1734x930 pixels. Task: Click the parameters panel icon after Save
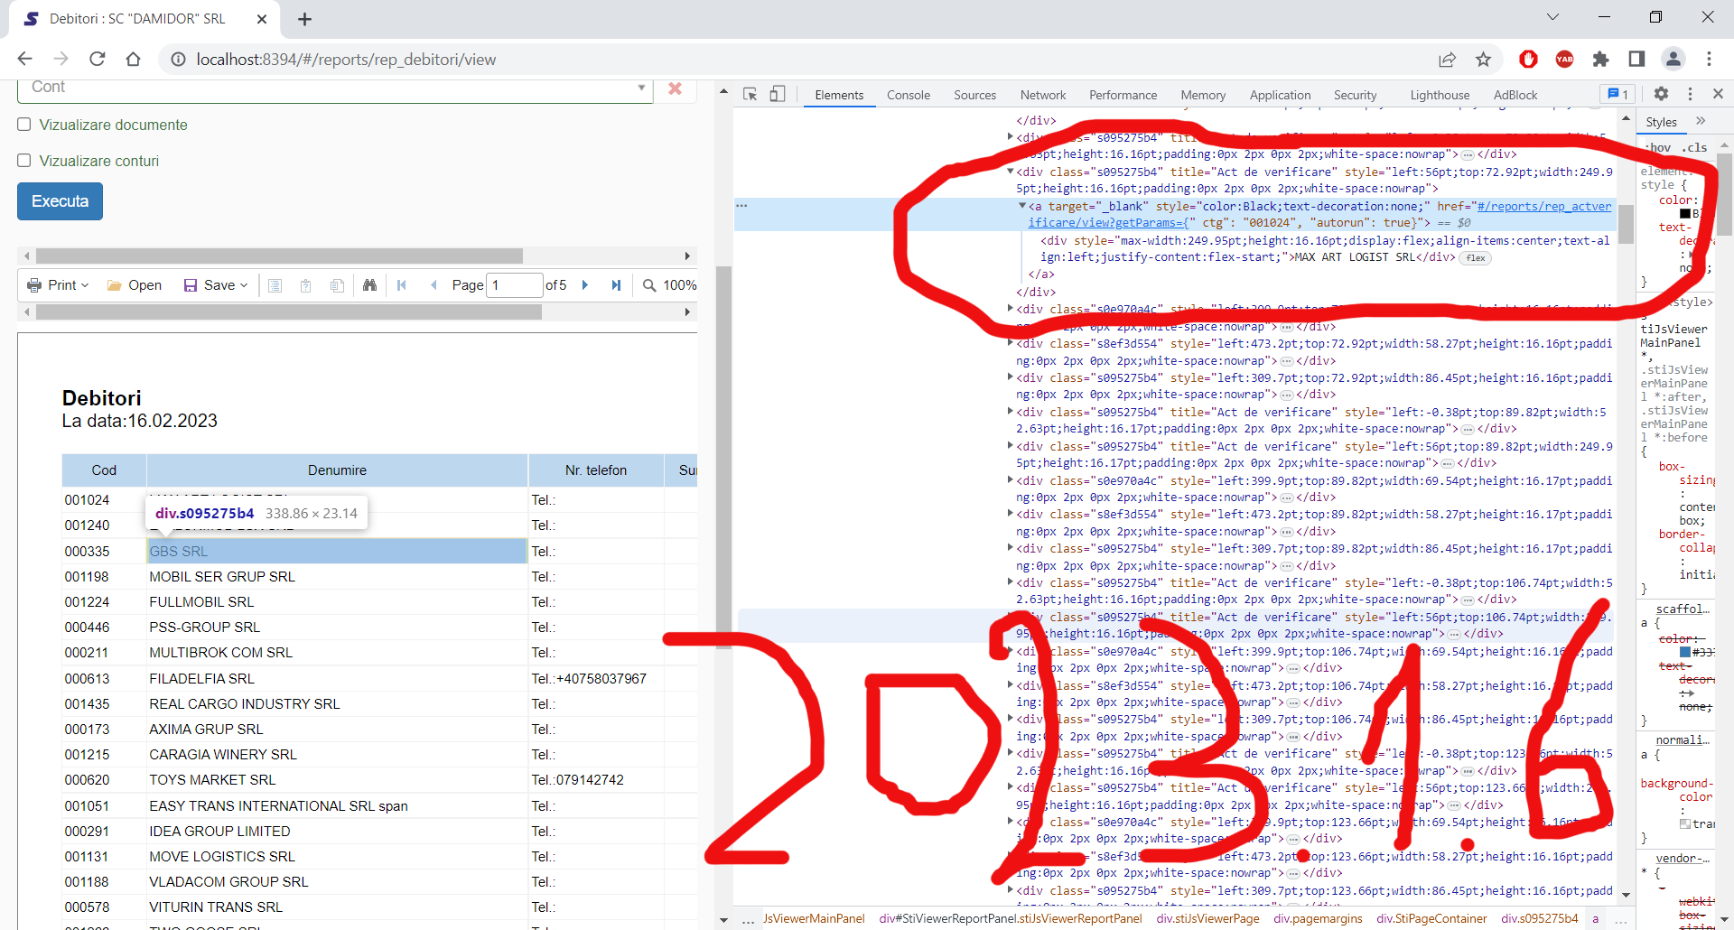275,285
